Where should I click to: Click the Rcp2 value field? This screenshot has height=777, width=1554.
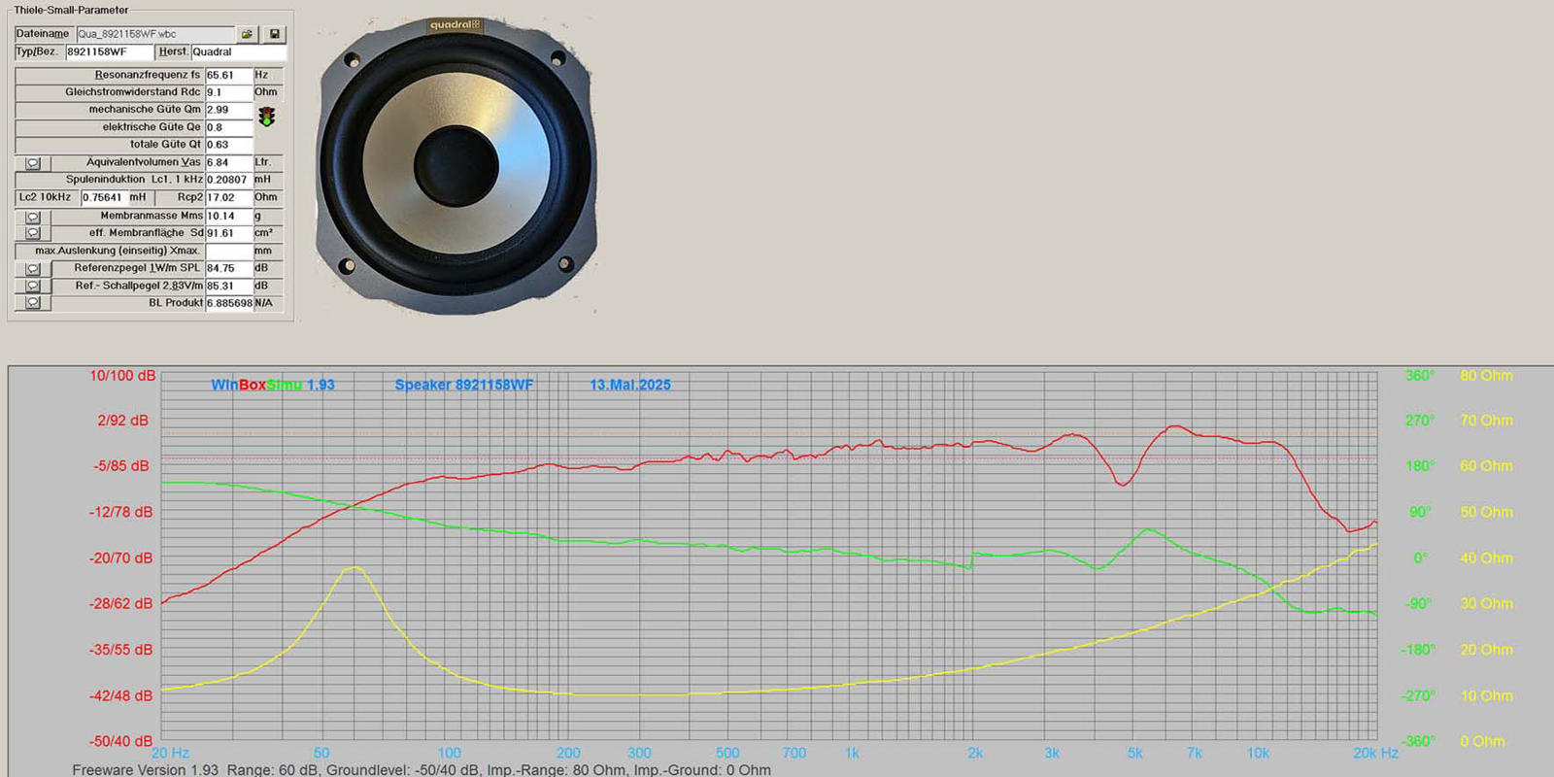pos(228,197)
